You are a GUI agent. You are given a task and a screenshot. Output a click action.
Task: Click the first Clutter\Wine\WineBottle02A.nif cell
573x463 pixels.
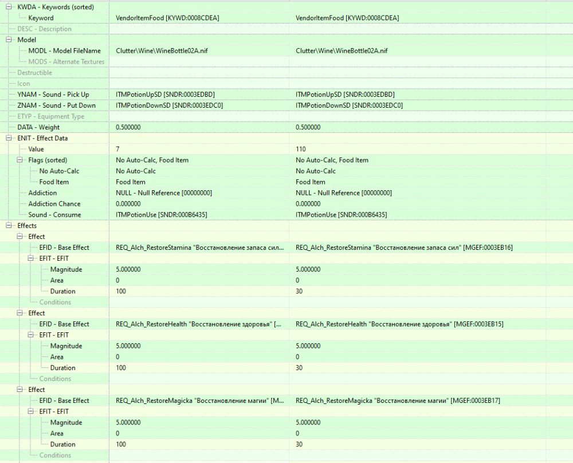pyautogui.click(x=199, y=51)
